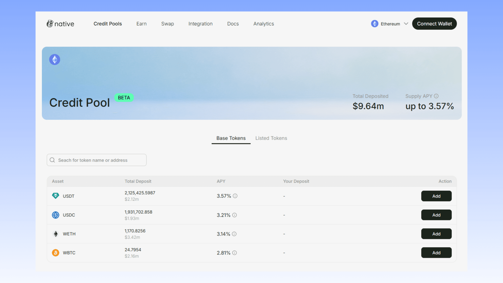The width and height of the screenshot is (503, 283).
Task: Switch to the Listed Tokens tab
Action: 271,138
